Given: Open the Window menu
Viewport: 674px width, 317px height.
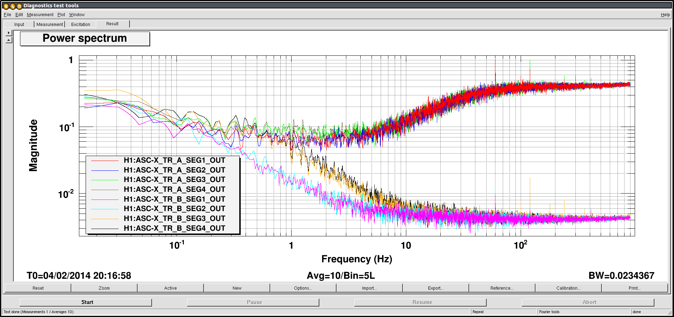Looking at the screenshot, I should (x=77, y=15).
